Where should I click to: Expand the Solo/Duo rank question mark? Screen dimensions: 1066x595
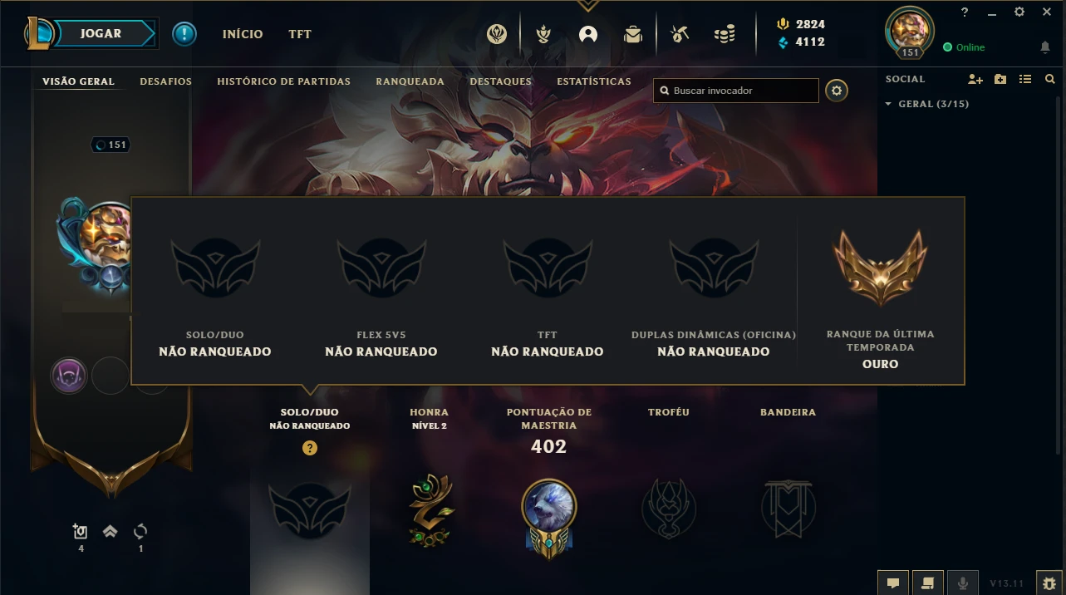coord(310,448)
